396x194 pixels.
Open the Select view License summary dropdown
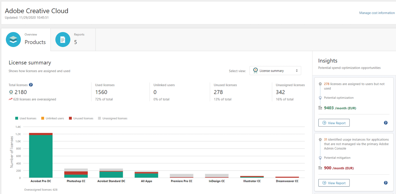pos(275,71)
